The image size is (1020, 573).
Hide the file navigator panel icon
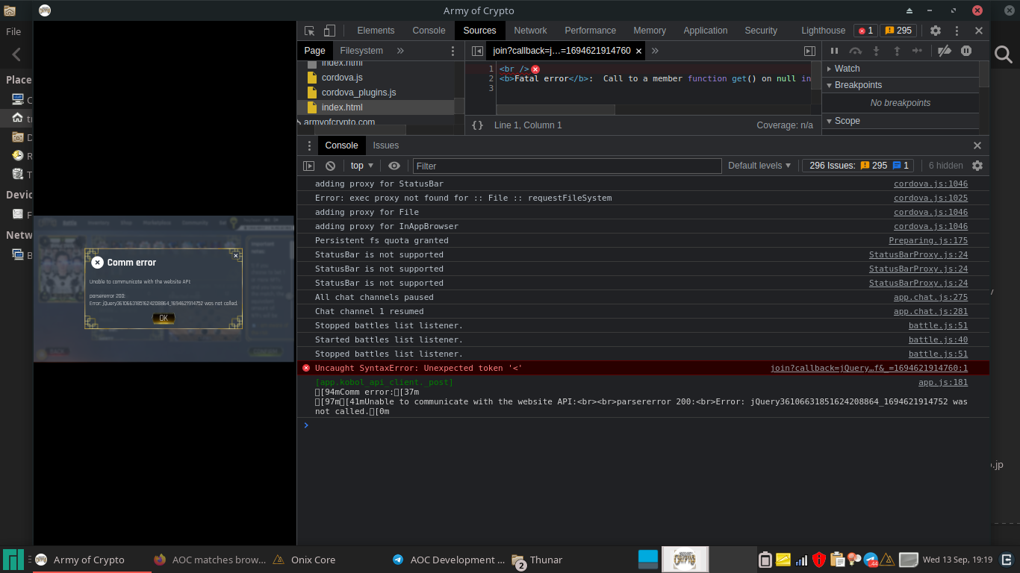tap(477, 51)
